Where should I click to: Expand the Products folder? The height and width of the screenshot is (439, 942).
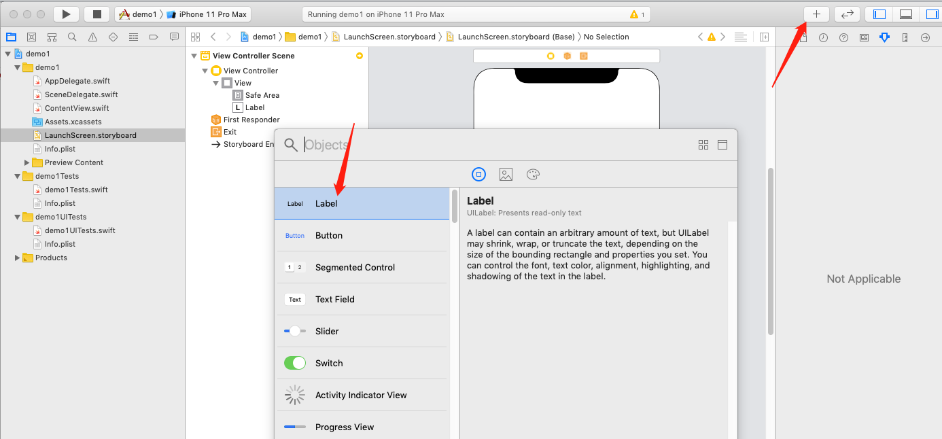[x=18, y=258]
